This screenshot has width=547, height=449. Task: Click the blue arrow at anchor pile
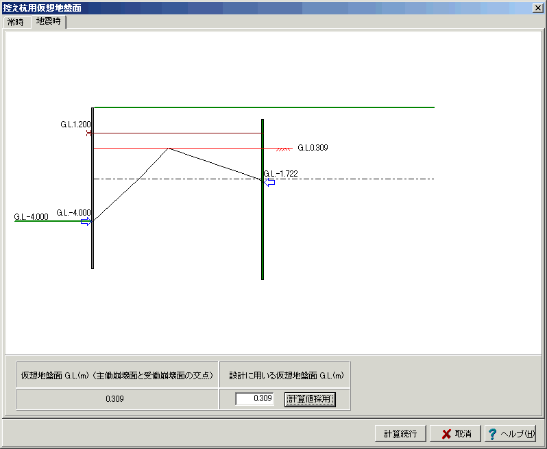point(269,182)
